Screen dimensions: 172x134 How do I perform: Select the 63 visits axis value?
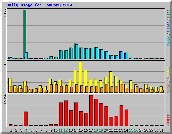tap(5, 63)
